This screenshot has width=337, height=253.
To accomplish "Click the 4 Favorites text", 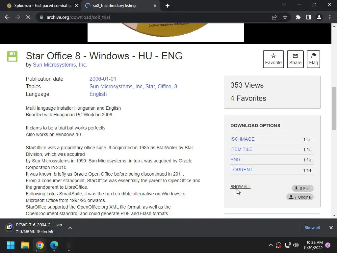I will point(248,98).
